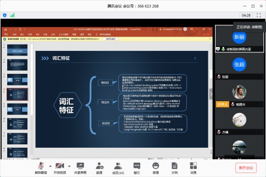This screenshot has height=177, width=266.
Task: Collapse the participant panel with the side arrow
Action: point(211,94)
